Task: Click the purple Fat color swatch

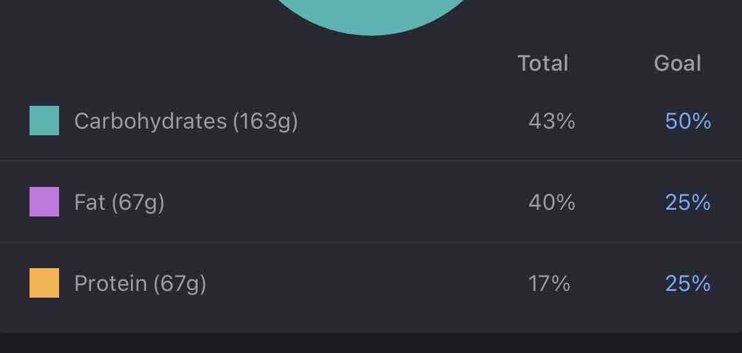Action: point(44,202)
